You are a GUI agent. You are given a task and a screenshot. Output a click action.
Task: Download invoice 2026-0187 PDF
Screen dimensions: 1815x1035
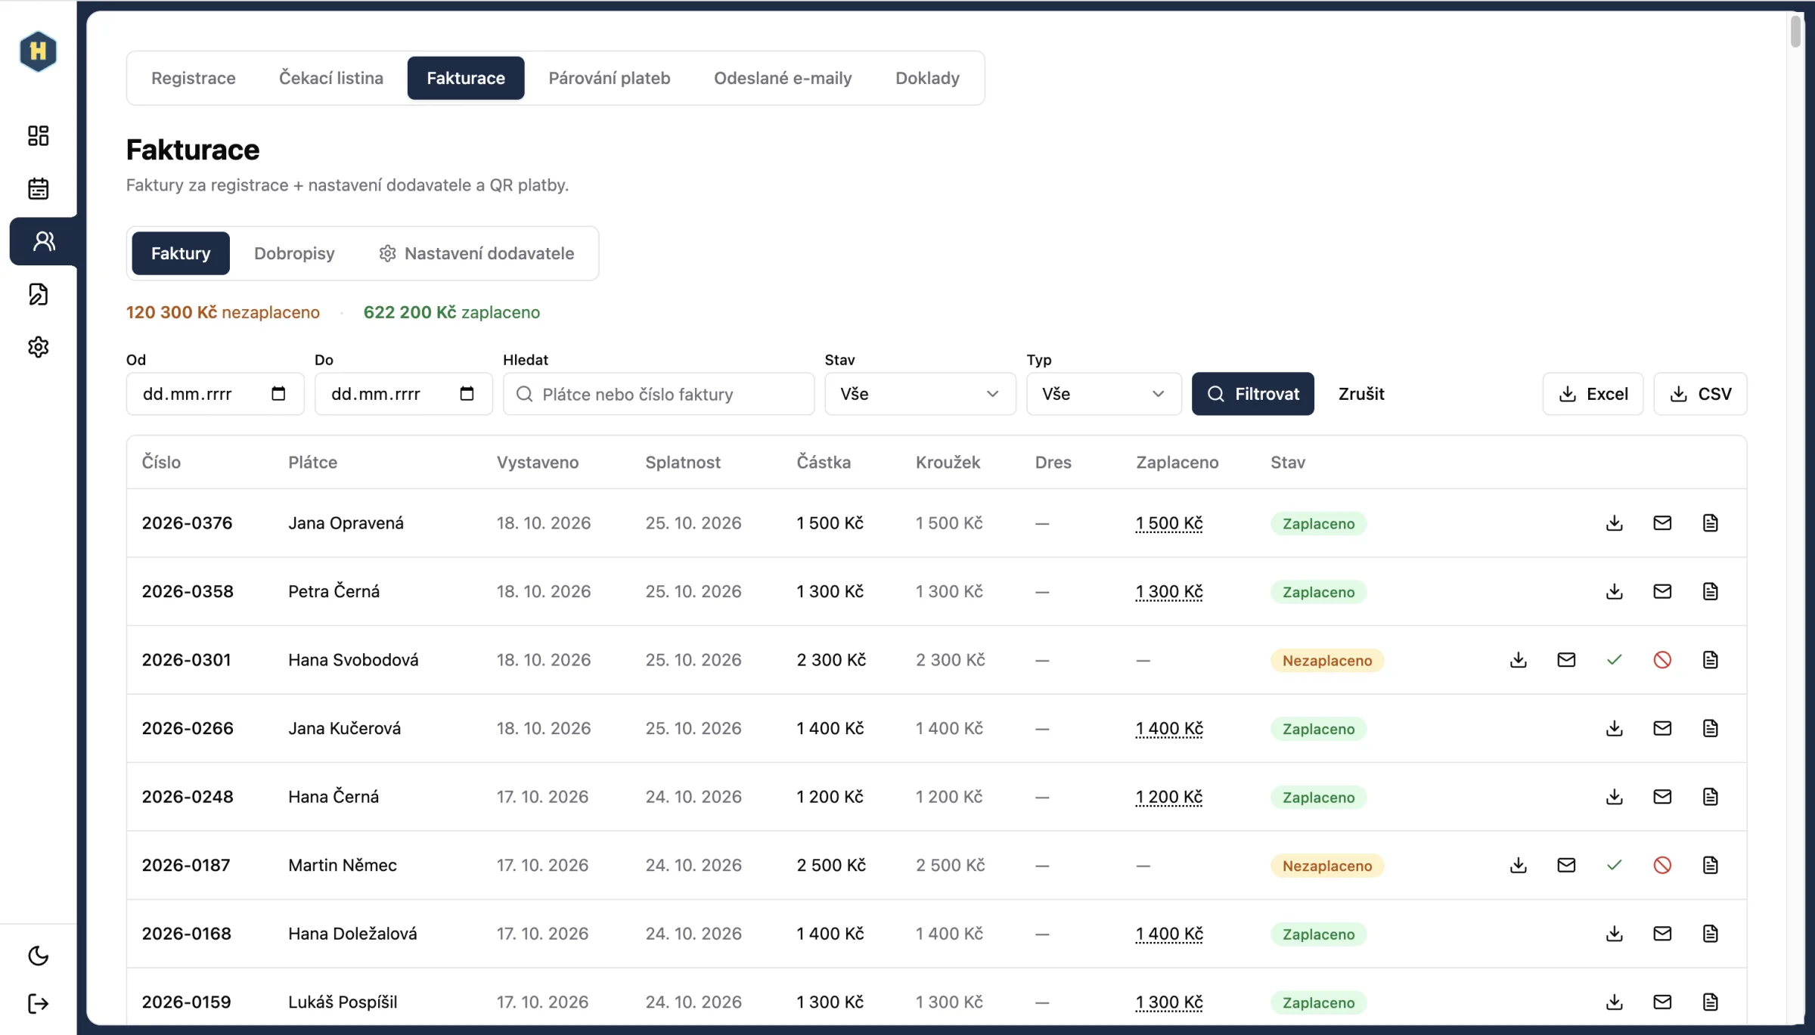pyautogui.click(x=1519, y=865)
